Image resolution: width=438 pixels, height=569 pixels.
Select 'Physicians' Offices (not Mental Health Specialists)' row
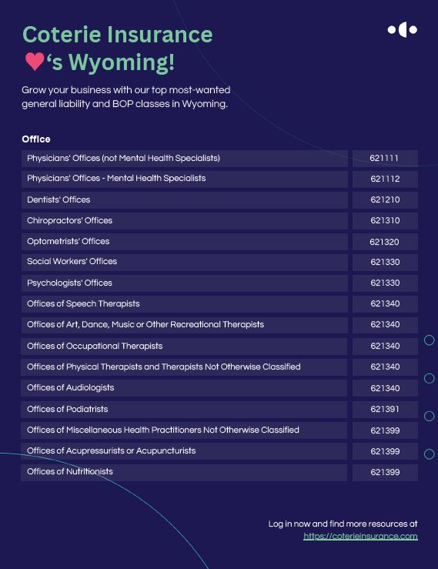pyautogui.click(x=184, y=159)
